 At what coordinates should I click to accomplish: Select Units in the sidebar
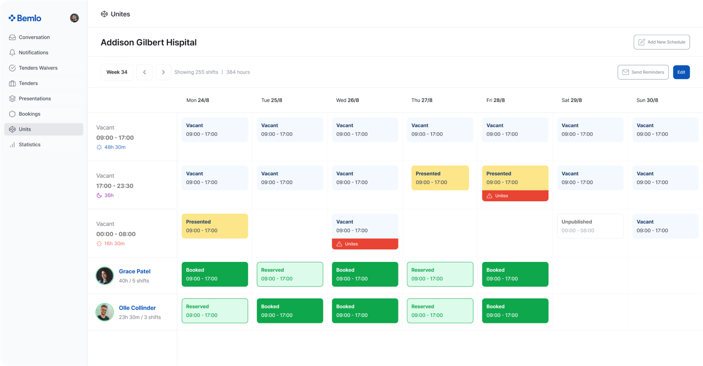pos(25,130)
